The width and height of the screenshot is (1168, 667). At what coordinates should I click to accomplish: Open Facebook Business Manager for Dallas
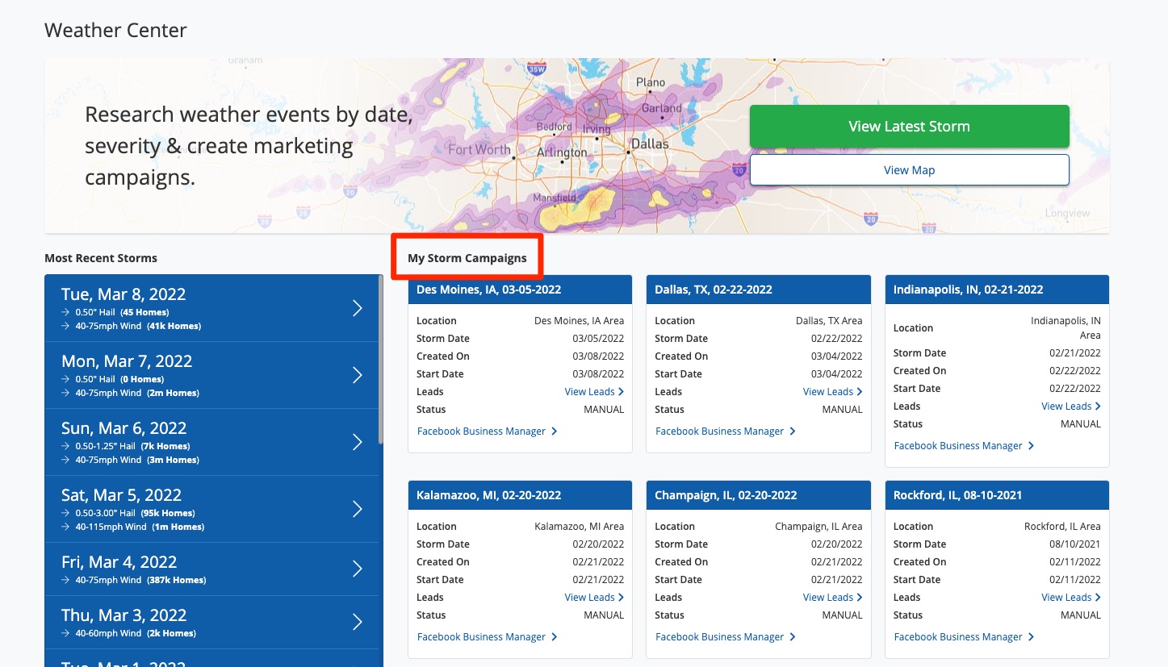tap(725, 431)
